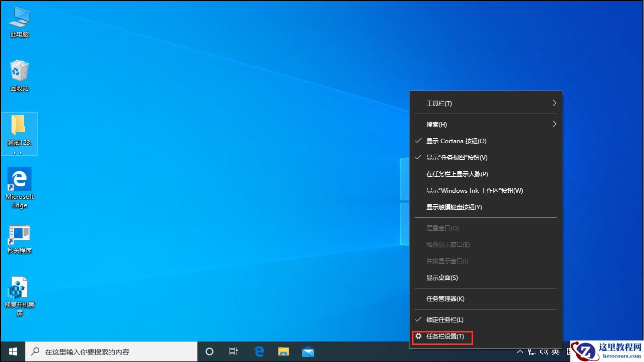Open the Start menu
Viewport: 644px width, 362px height.
click(x=12, y=351)
